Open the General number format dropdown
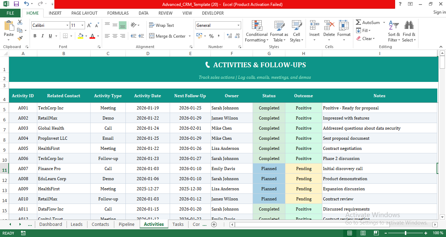Image resolution: width=446 pixels, height=237 pixels. [238, 25]
